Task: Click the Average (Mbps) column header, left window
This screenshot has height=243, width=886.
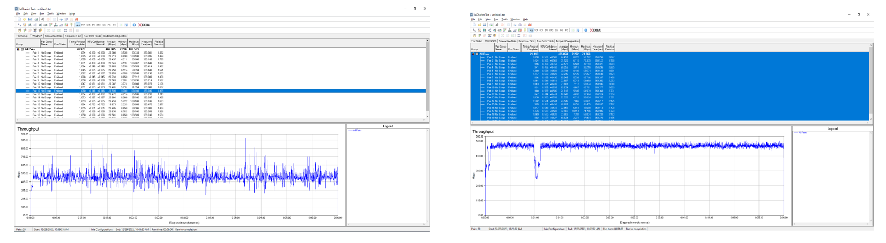Action: pyautogui.click(x=111, y=42)
